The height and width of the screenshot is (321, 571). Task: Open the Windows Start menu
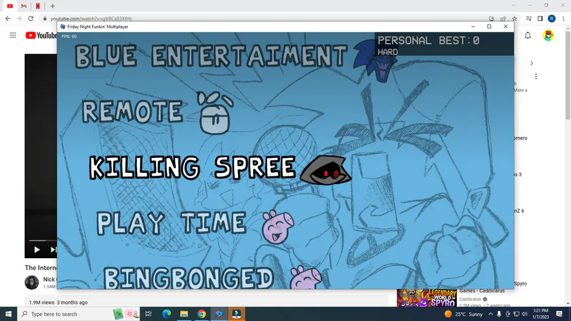coord(8,314)
